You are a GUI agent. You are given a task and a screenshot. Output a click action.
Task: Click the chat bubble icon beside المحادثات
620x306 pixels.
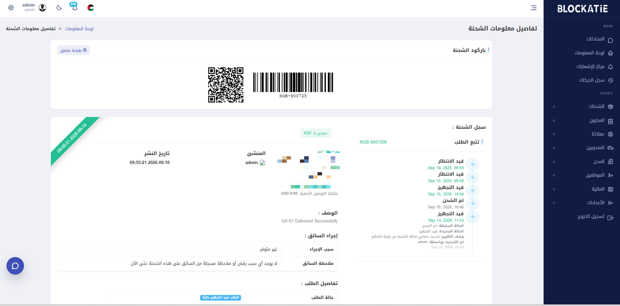pos(610,40)
